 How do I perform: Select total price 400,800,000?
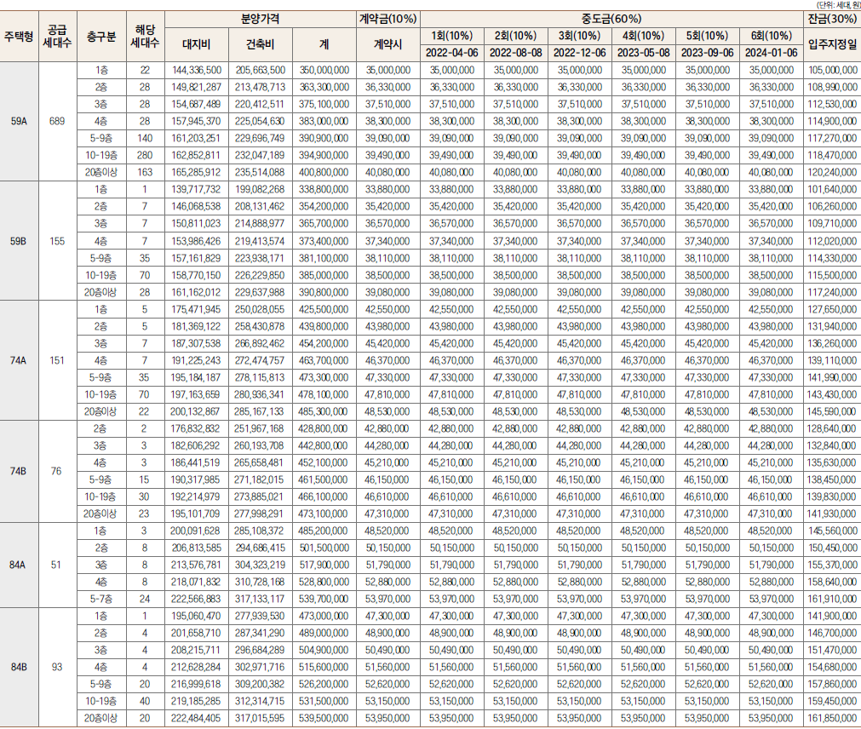[x=324, y=172]
